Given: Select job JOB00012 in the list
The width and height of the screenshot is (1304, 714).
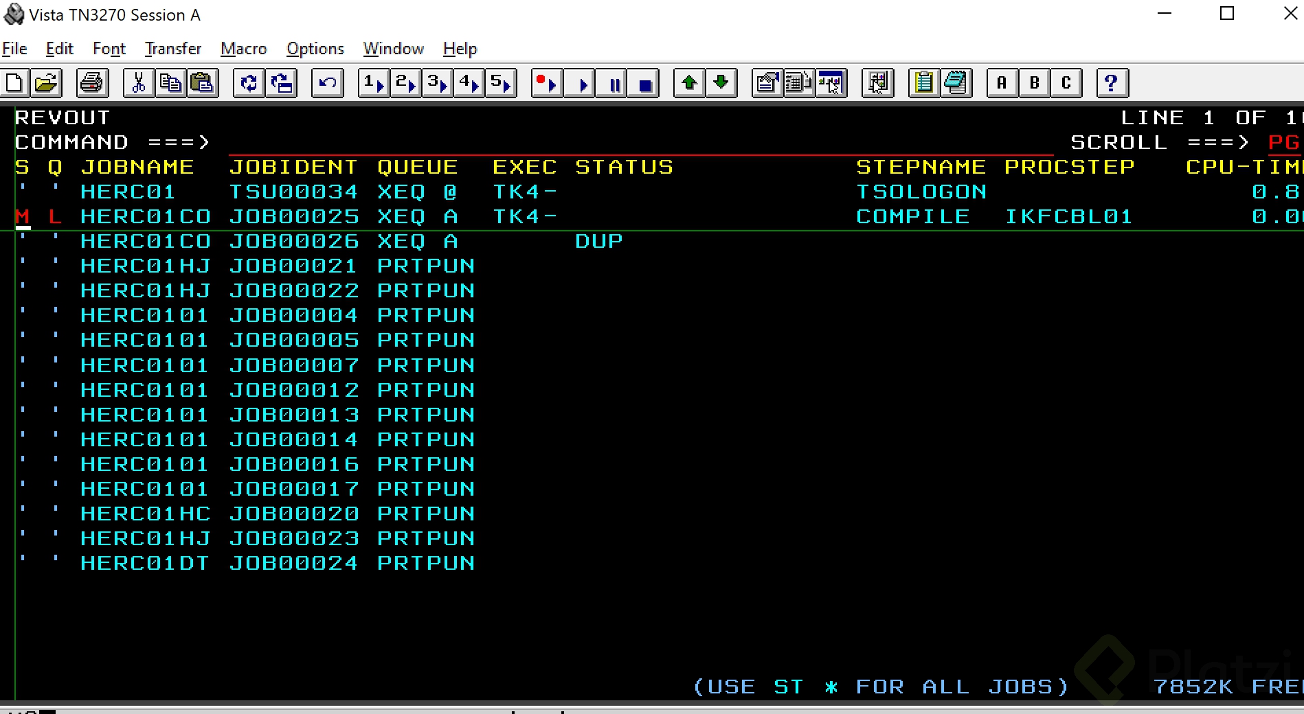Looking at the screenshot, I should [x=293, y=390].
